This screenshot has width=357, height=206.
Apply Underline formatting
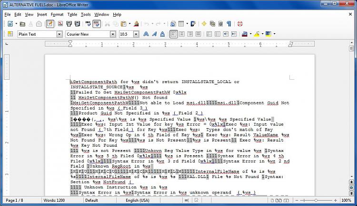pos(162,34)
